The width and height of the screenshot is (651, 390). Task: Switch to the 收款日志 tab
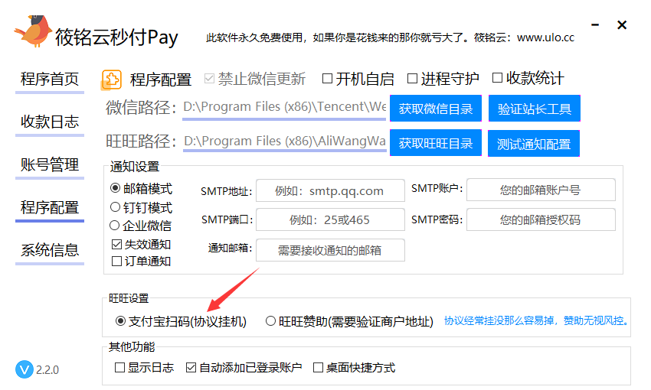click(50, 122)
